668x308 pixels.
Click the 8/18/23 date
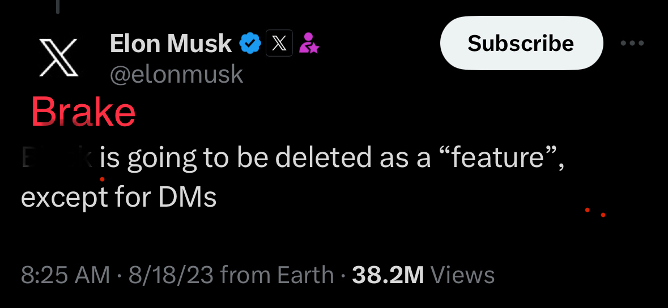pos(171,275)
